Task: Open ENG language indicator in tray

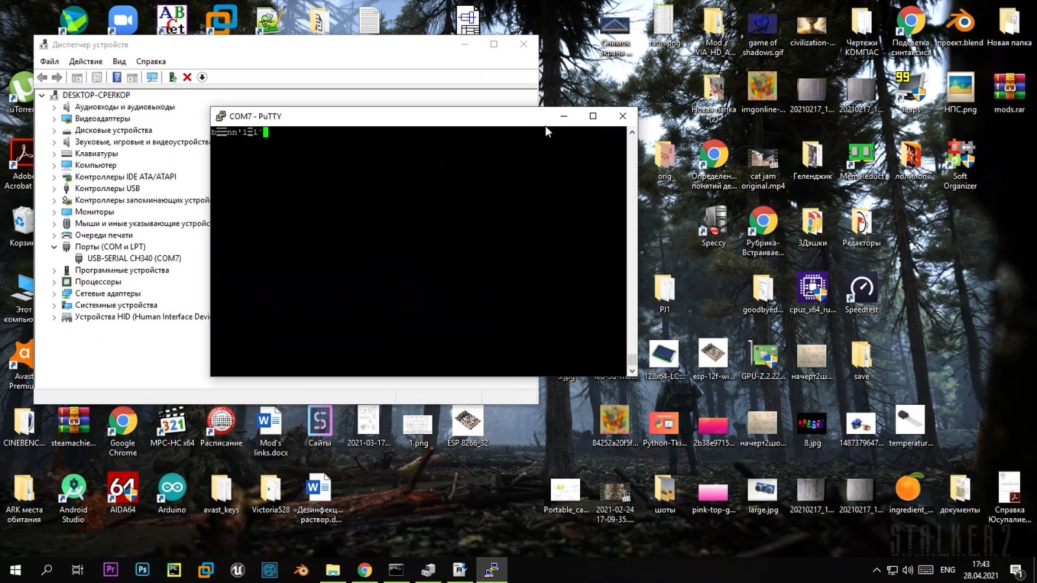Action: [948, 570]
